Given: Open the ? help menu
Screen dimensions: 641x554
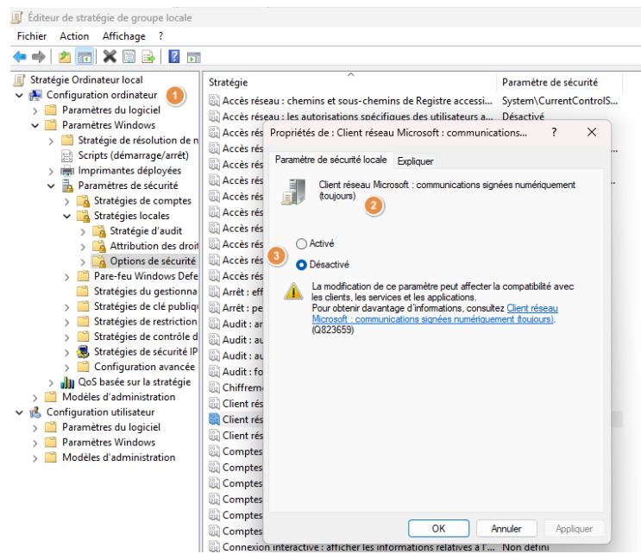Looking at the screenshot, I should click(x=160, y=36).
